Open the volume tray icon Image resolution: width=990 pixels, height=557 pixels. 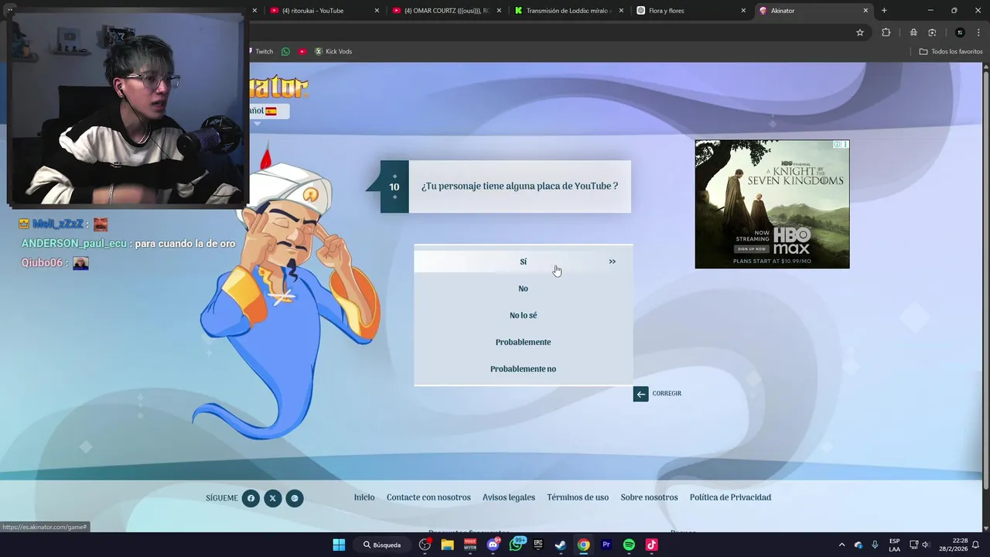click(925, 545)
